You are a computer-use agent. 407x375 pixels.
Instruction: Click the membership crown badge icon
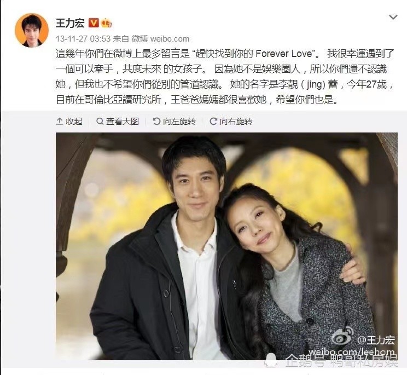coord(106,23)
